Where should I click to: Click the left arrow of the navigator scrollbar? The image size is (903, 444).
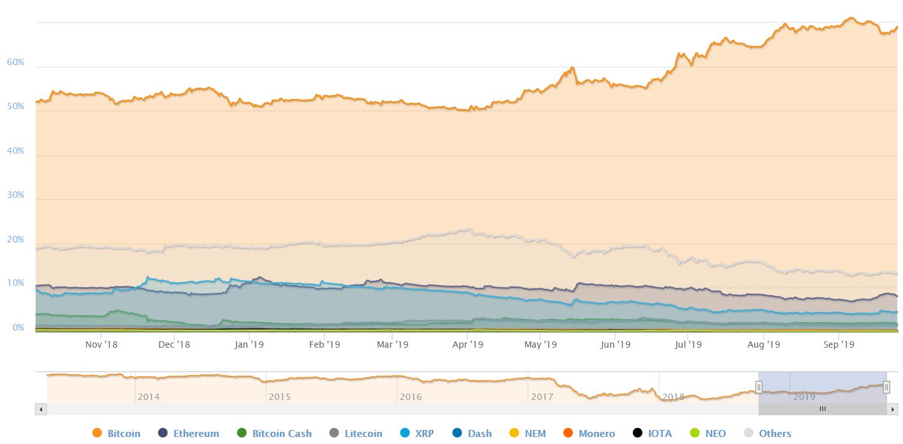(x=41, y=409)
